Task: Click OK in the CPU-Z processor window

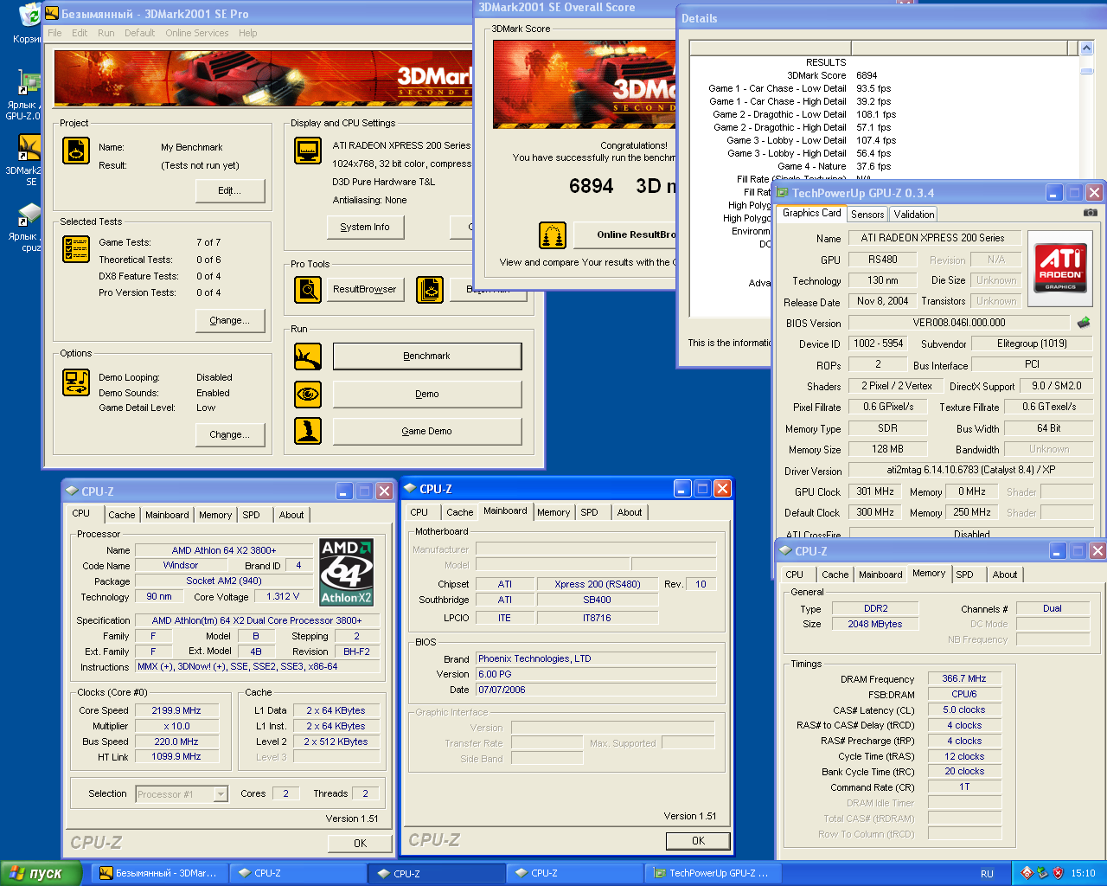Action: (360, 843)
